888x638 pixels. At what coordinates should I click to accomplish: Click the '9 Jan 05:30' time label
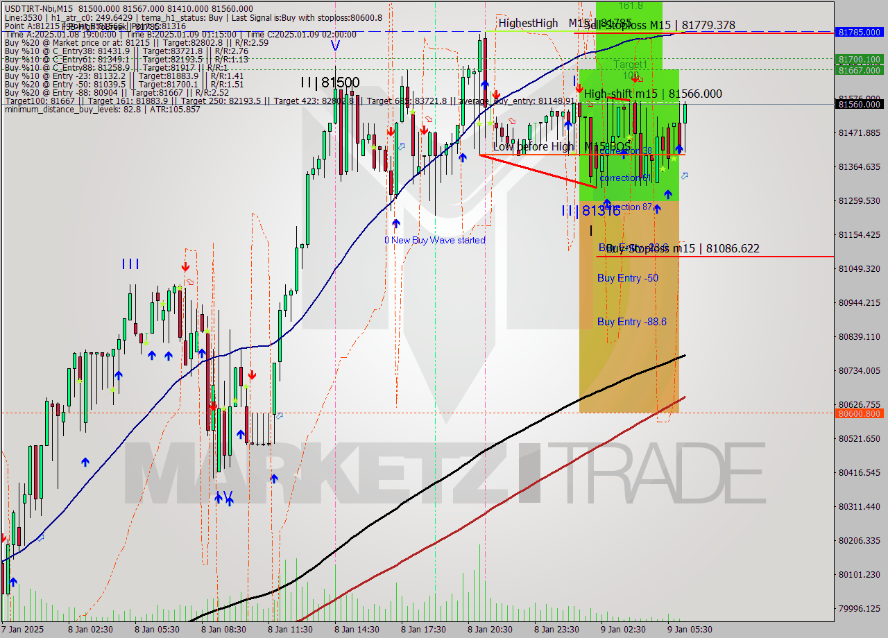coord(690,630)
